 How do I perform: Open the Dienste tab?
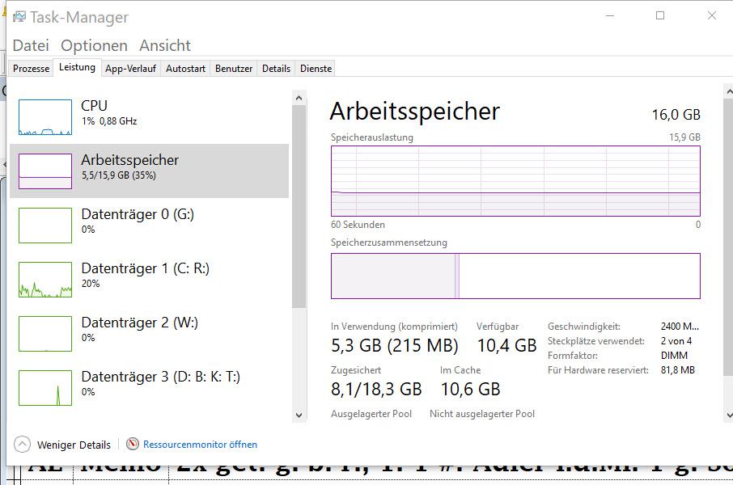click(316, 69)
